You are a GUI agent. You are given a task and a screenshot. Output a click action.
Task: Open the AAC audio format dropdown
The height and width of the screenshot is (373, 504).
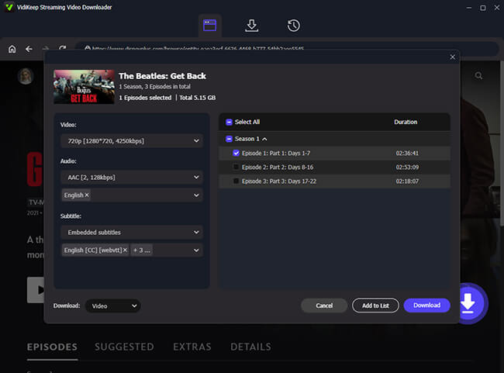132,177
